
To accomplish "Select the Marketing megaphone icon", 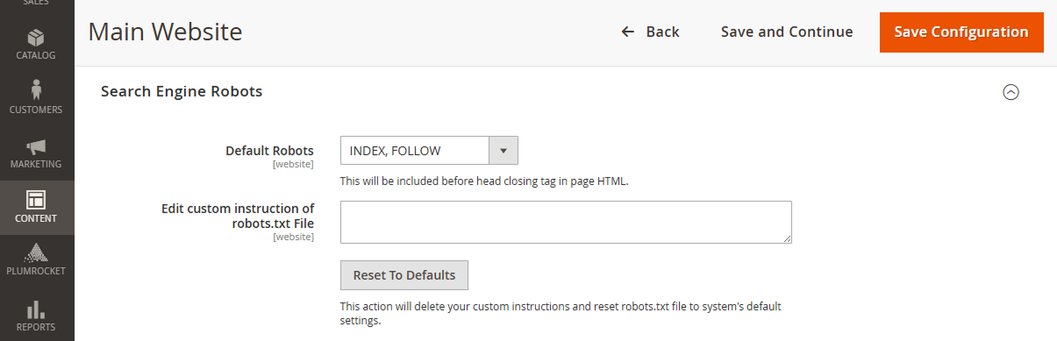I will tap(37, 146).
